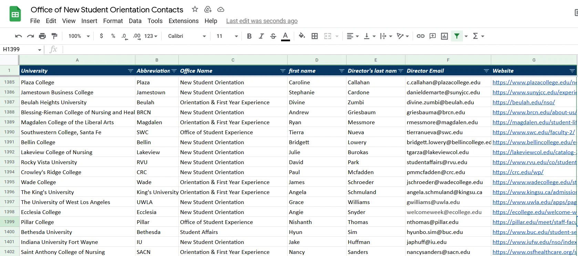578x256 pixels.
Task: Select row header 1399
Action: (9, 222)
